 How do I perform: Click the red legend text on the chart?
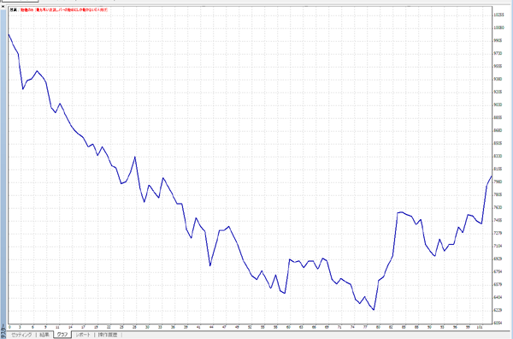(64, 9)
